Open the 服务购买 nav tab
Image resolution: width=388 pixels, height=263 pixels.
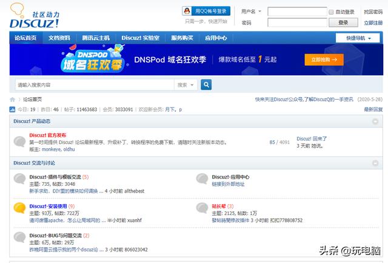click(x=182, y=38)
